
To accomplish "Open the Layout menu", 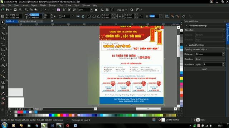I will pos(25,5).
